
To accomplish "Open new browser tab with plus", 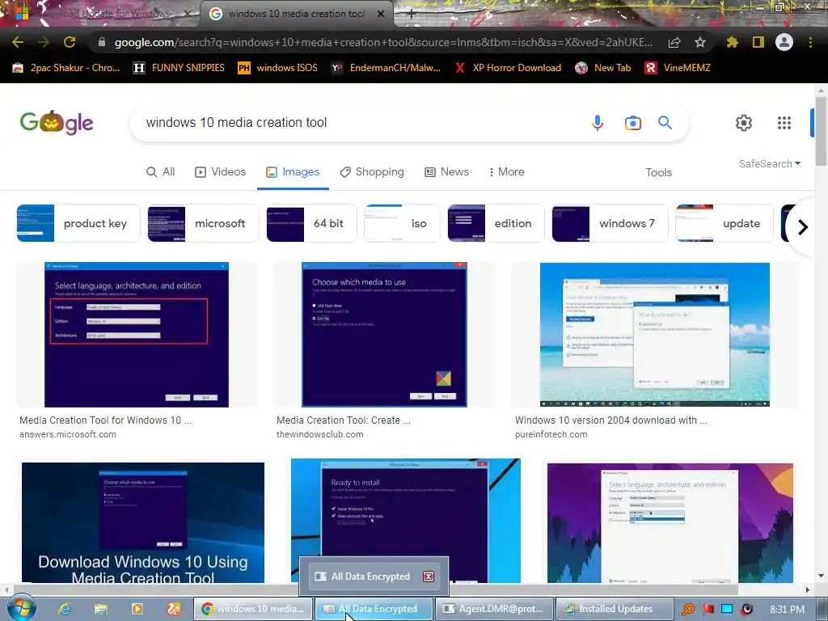I will point(412,14).
